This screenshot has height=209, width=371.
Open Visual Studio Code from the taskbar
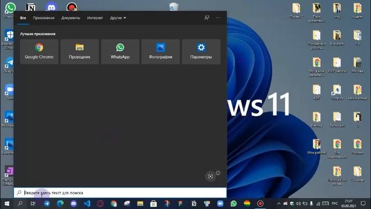click(87, 204)
